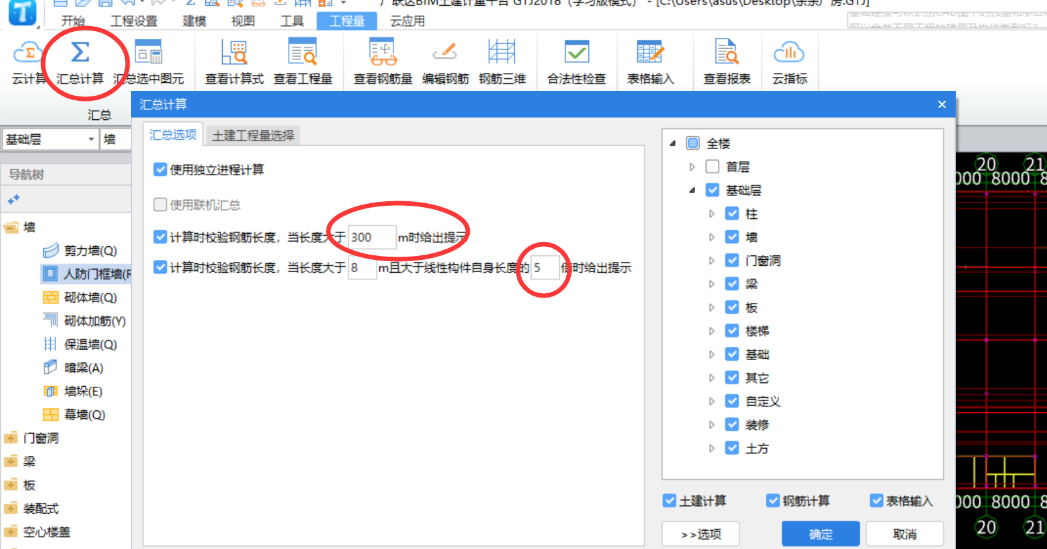
Task: Open 查看钢筋量 rebar quantity tool
Action: (383, 63)
